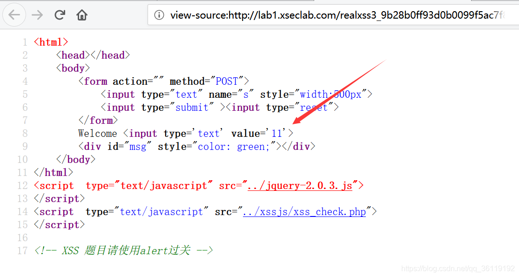Click the closing </html> tag

[53, 172]
